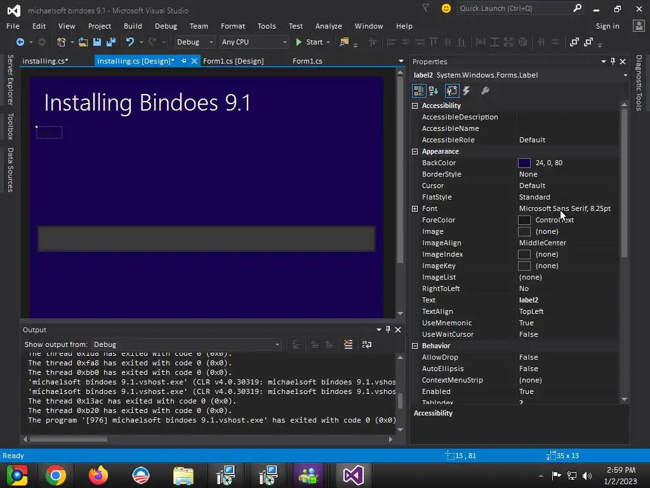Collapse the Accessibility category

(x=415, y=106)
